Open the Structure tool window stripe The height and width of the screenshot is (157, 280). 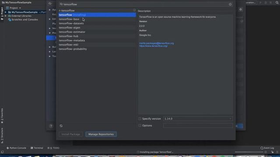2,135
